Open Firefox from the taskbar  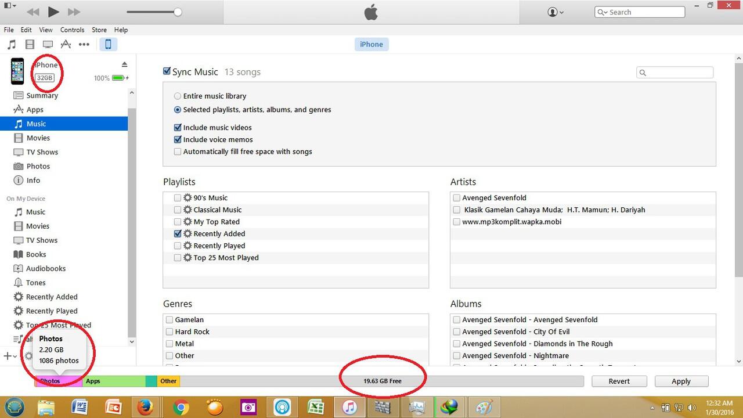pos(145,407)
